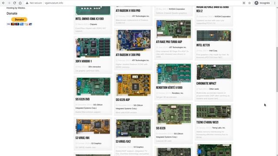278x156 pixels.
Task: Click the Intel Corp. category link
Action: click(213, 51)
